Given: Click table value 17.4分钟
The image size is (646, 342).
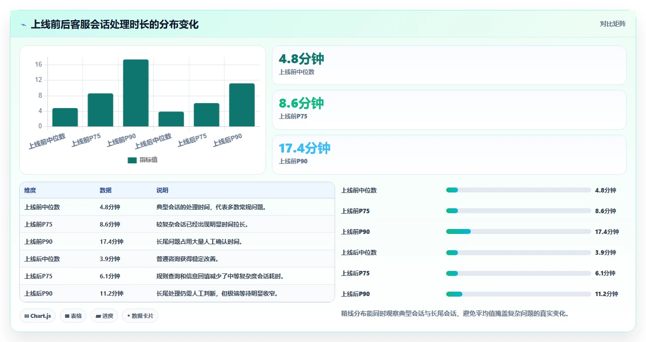Looking at the screenshot, I should (112, 242).
